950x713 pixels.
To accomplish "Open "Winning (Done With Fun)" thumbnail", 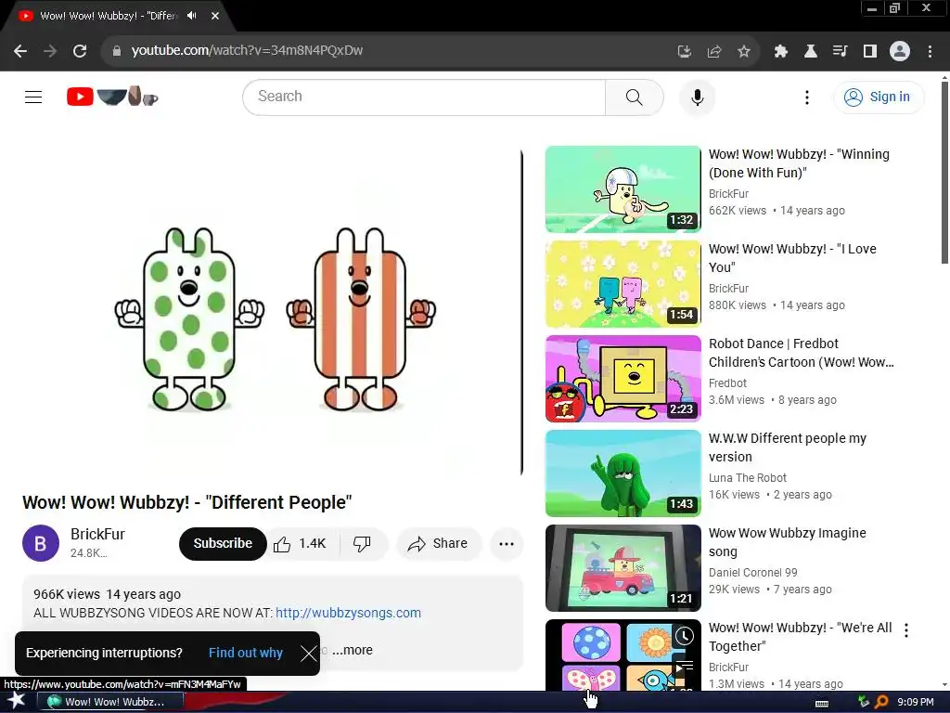I will (x=623, y=189).
